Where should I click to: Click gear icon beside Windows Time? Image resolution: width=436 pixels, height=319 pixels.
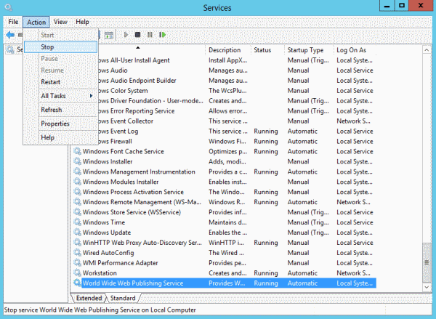pyautogui.click(x=77, y=222)
